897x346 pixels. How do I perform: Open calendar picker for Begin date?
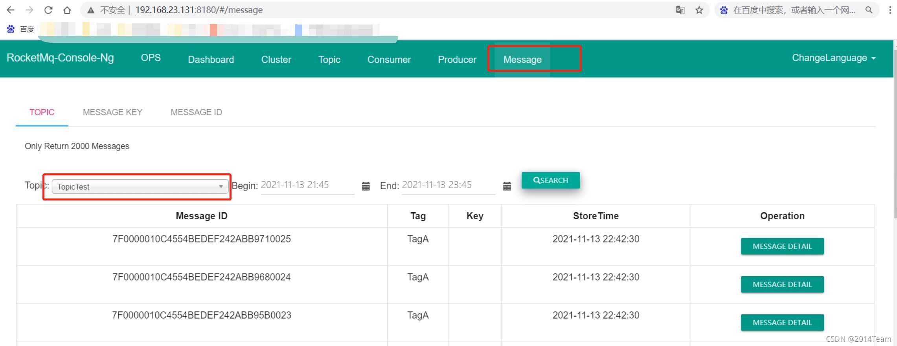click(366, 186)
